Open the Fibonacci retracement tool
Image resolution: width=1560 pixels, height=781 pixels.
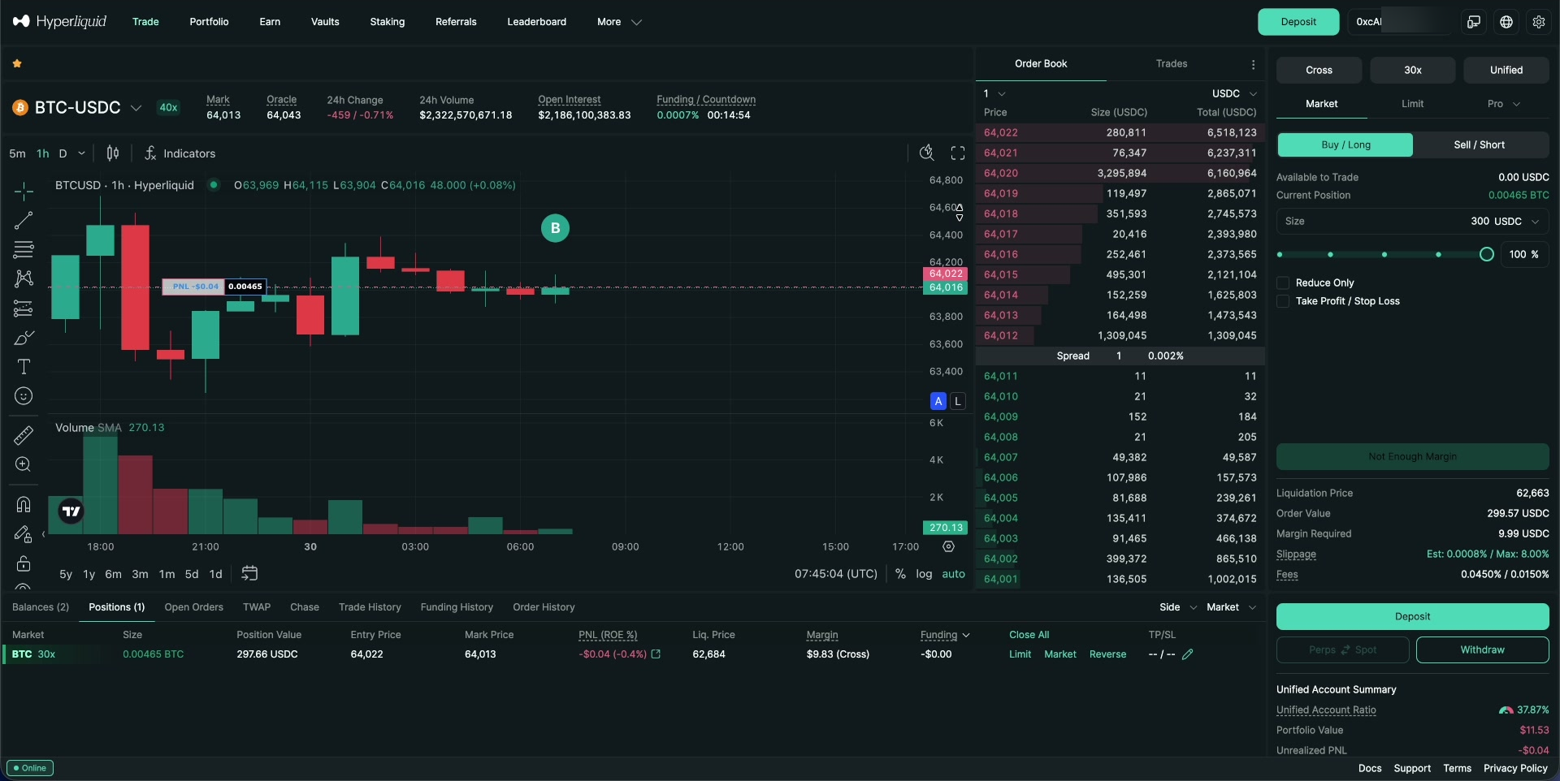coord(24,249)
